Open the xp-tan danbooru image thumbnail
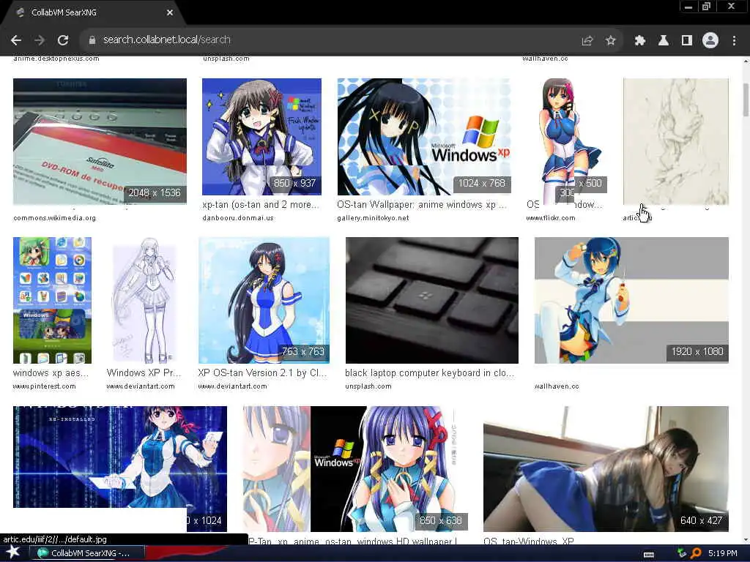The image size is (750, 562). [x=261, y=137]
